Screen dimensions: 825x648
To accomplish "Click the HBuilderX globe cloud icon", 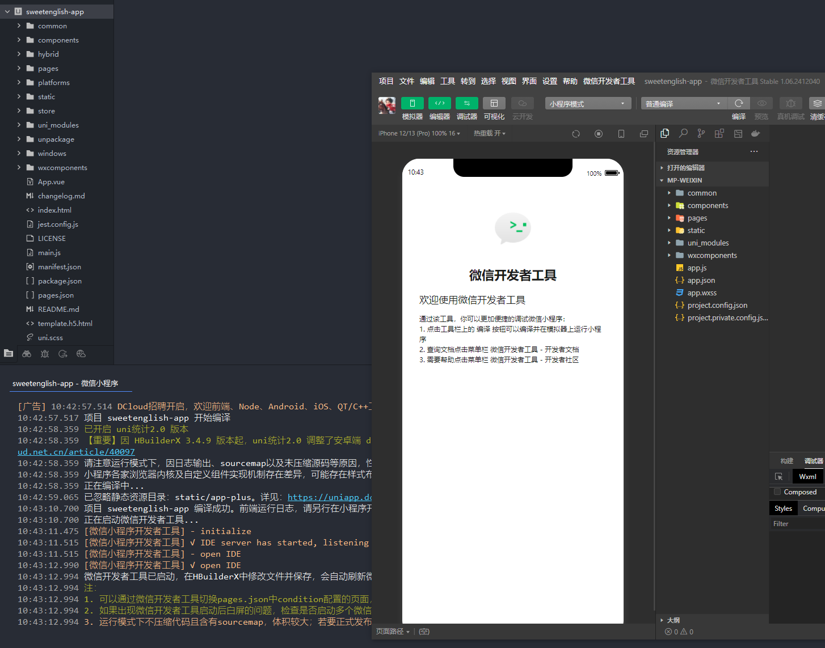I will (81, 353).
